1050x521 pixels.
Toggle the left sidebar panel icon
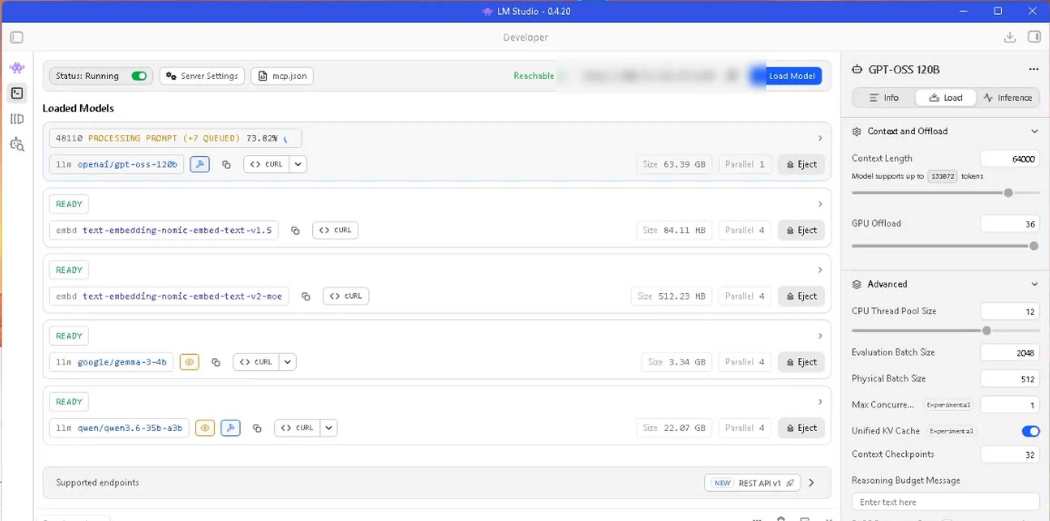pyautogui.click(x=17, y=37)
